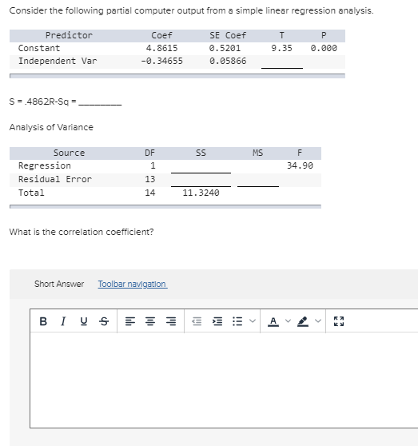Image resolution: width=418 pixels, height=446 pixels.
Task: Click the Predictor column header
Action: coord(69,35)
